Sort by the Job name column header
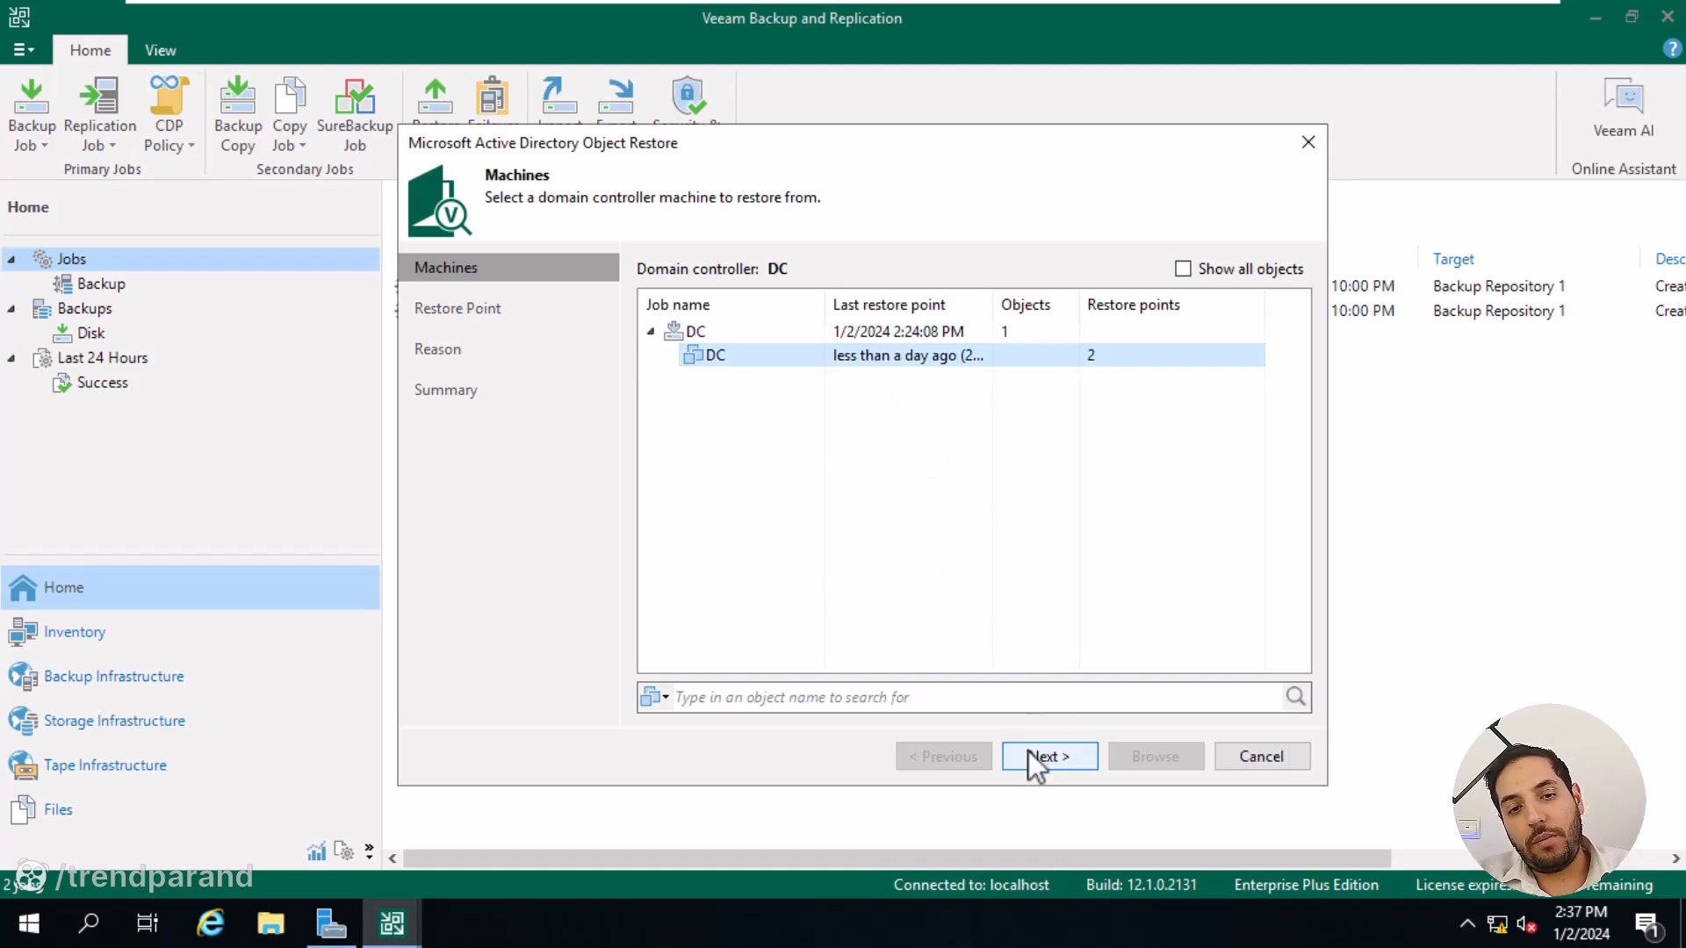 [731, 305]
